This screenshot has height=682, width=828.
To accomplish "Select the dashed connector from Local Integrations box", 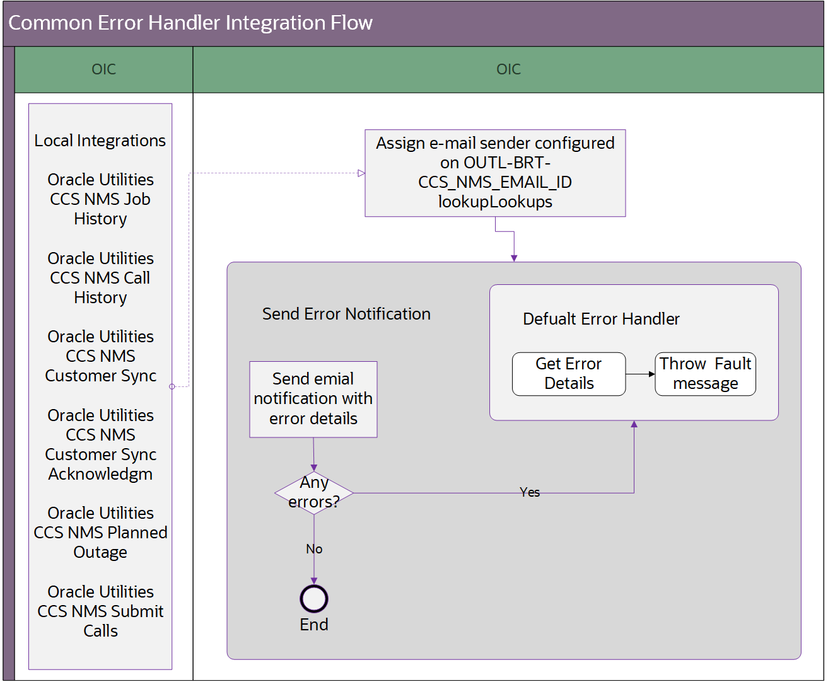I will [271, 172].
